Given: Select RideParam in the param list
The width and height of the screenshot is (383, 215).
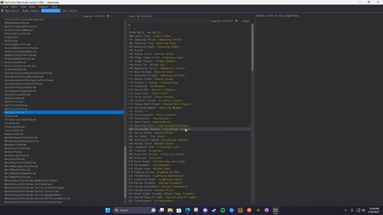Looking at the screenshot, I should click(x=11, y=37).
